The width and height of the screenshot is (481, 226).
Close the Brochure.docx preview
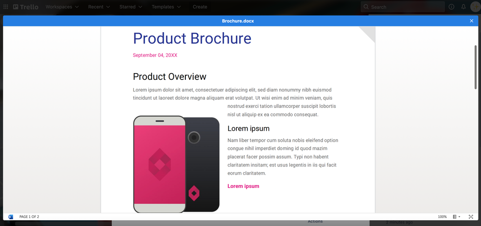click(x=471, y=21)
